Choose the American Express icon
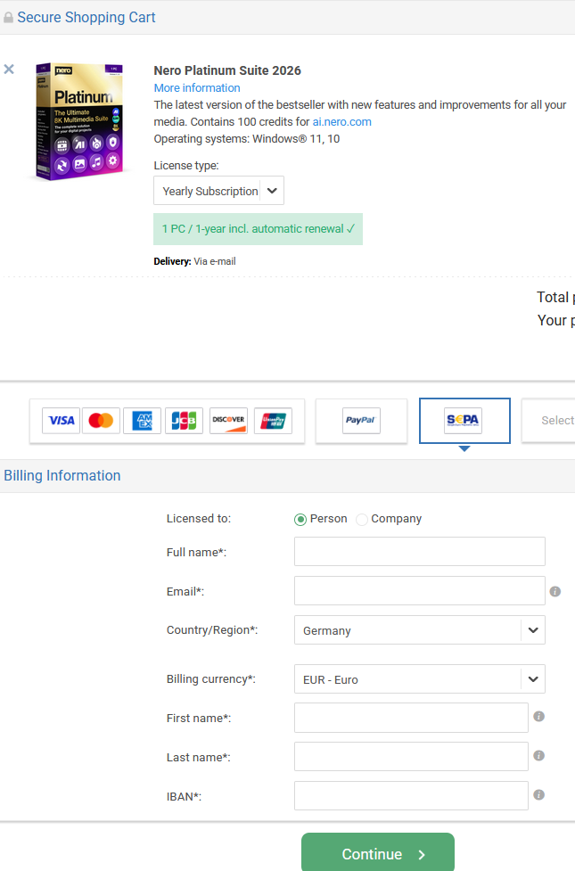 (143, 421)
